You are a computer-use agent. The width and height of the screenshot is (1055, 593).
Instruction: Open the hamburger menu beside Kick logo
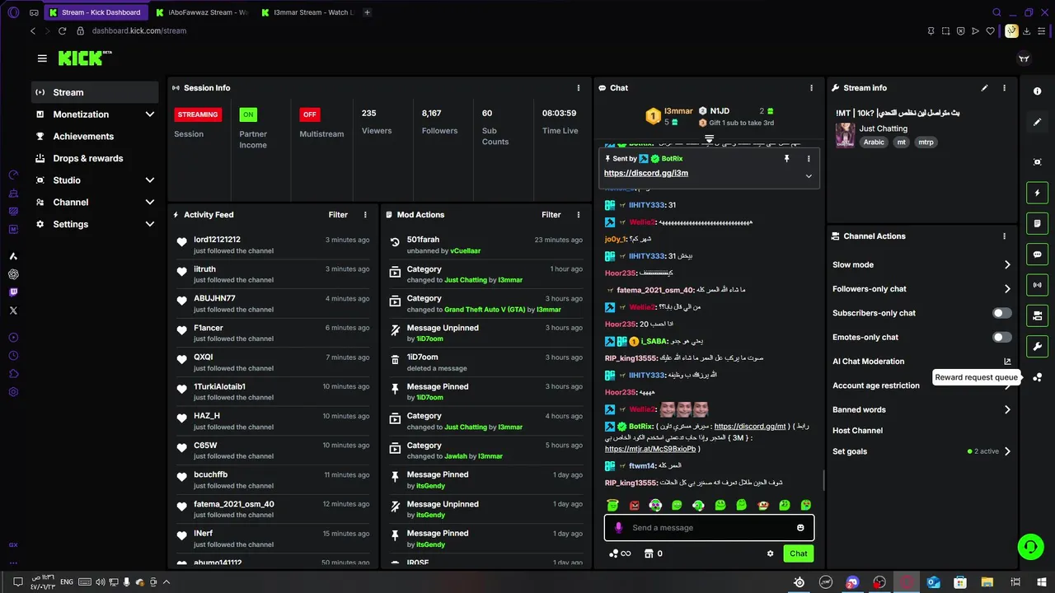(x=42, y=58)
